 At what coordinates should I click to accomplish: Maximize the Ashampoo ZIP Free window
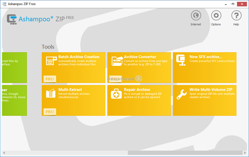[x=233, y=4]
